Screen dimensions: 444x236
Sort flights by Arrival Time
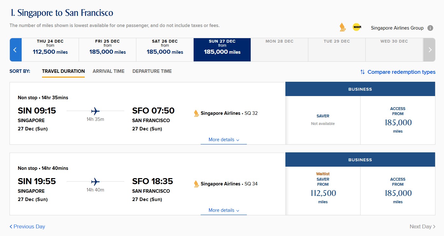point(109,71)
